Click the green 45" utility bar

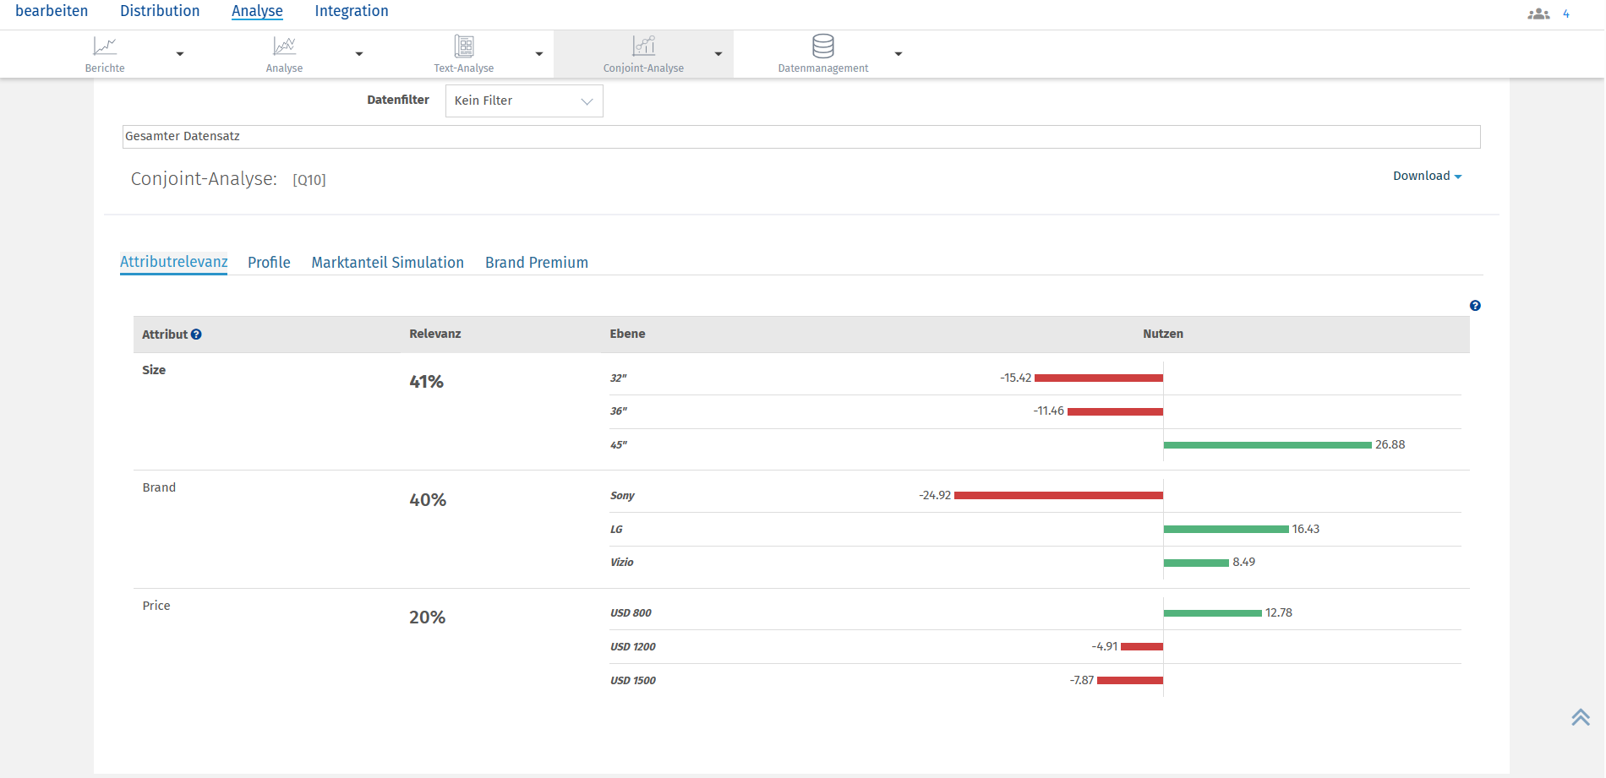pyautogui.click(x=1267, y=445)
